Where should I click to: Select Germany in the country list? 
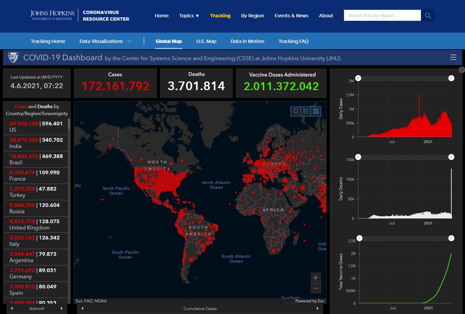[36, 273]
